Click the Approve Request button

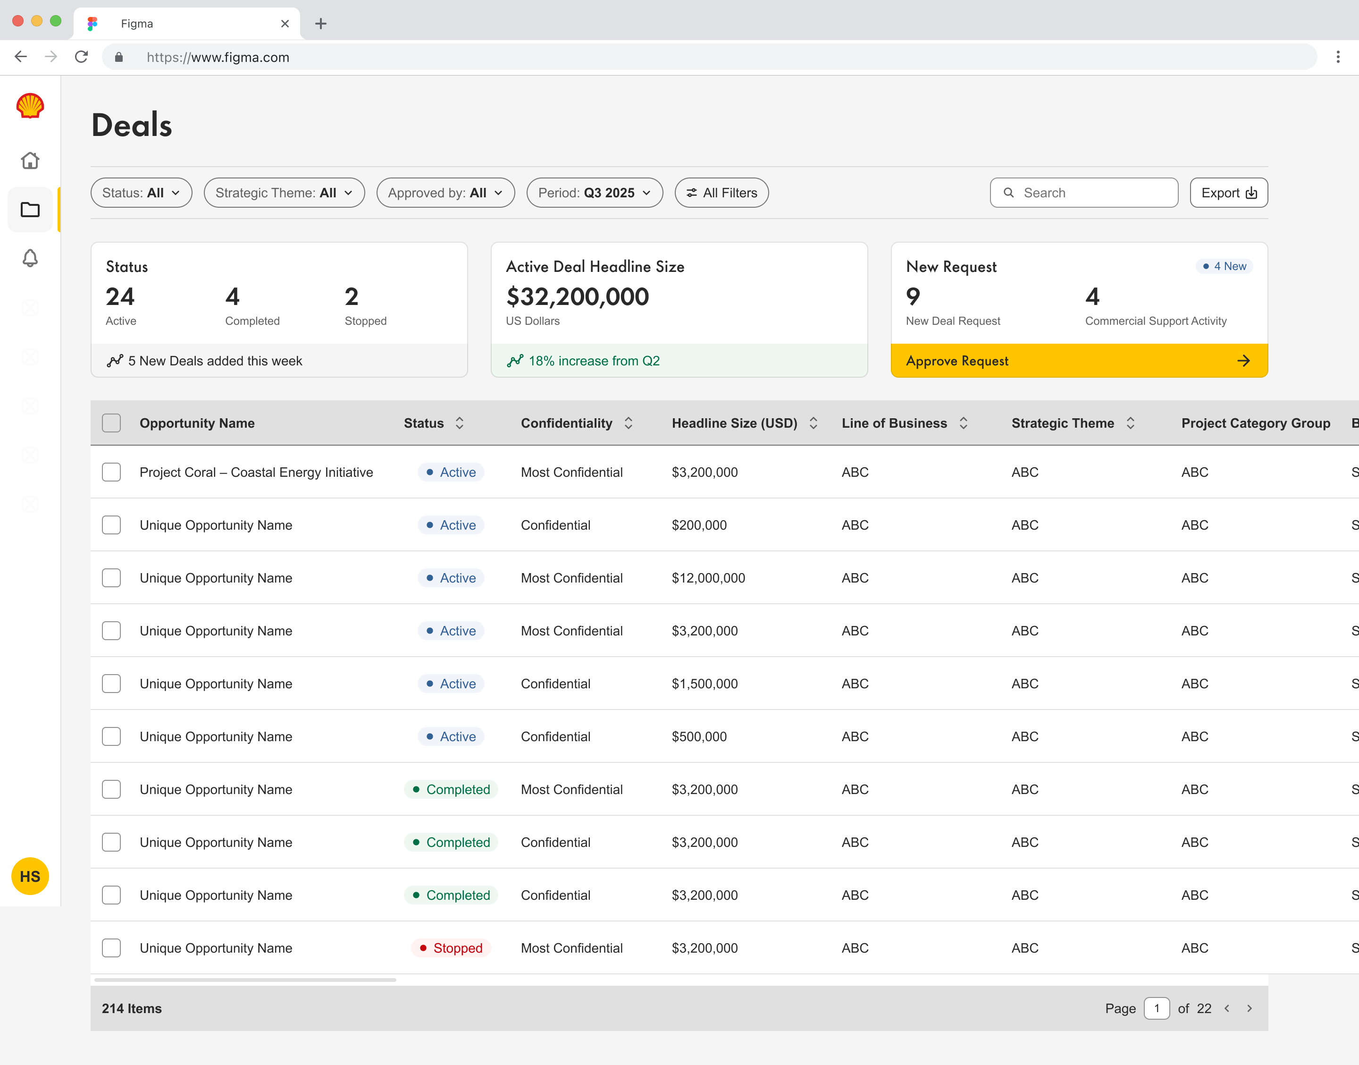[x=1079, y=360]
